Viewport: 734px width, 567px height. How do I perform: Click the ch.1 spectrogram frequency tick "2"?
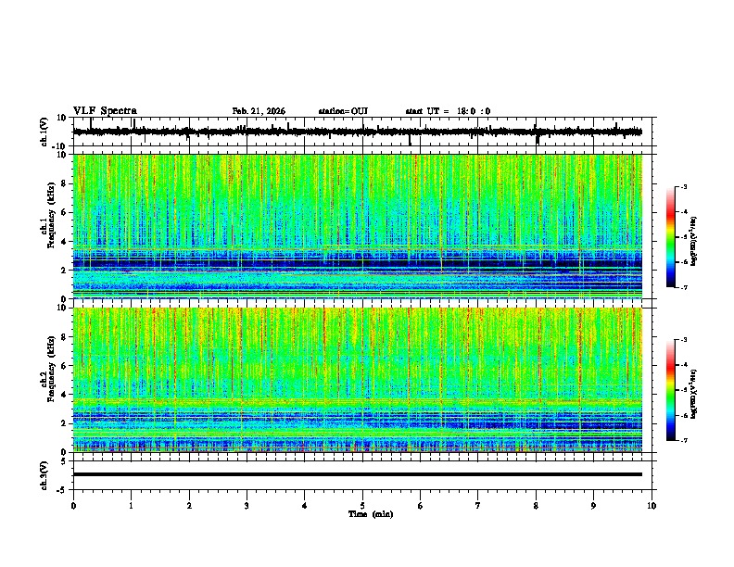pos(65,271)
